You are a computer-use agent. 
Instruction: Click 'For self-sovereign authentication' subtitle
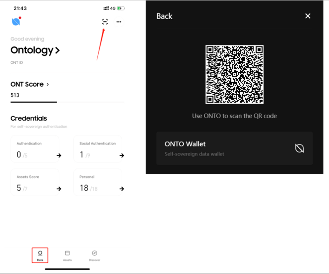coord(39,126)
